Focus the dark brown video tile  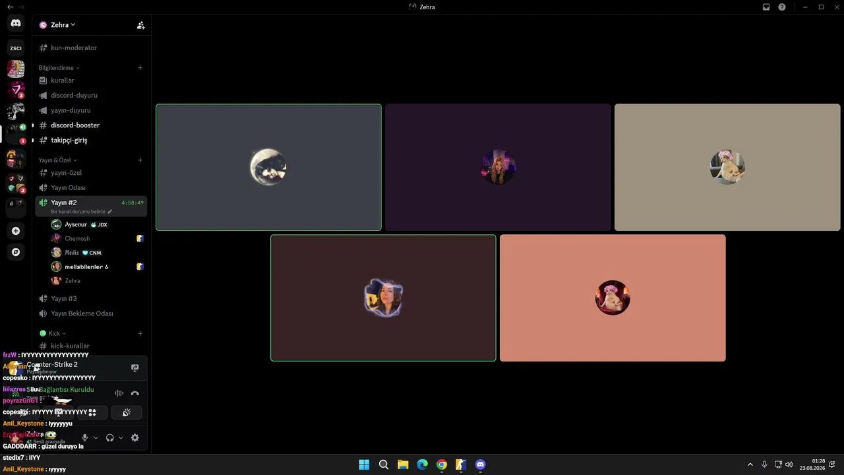pos(383,298)
